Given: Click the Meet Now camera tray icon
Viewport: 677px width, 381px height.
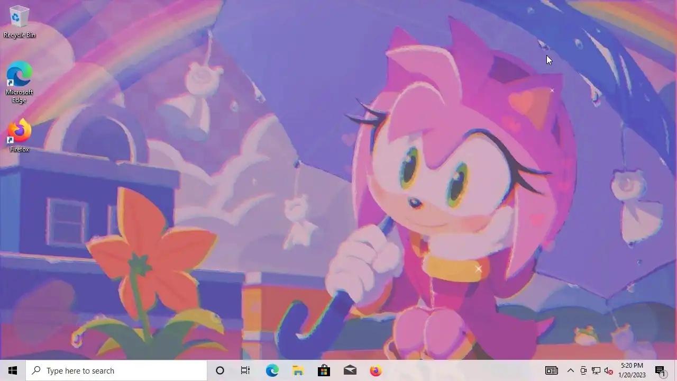Looking at the screenshot, I should [x=583, y=370].
